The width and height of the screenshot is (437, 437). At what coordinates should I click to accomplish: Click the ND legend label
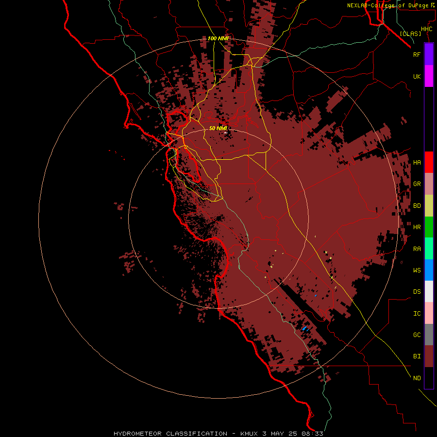click(x=417, y=378)
